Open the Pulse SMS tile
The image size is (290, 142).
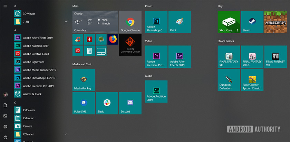(84, 103)
